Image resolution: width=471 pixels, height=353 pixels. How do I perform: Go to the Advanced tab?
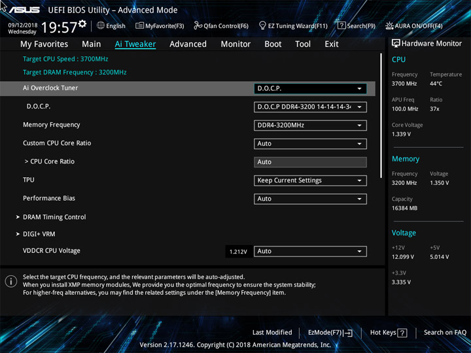point(188,44)
